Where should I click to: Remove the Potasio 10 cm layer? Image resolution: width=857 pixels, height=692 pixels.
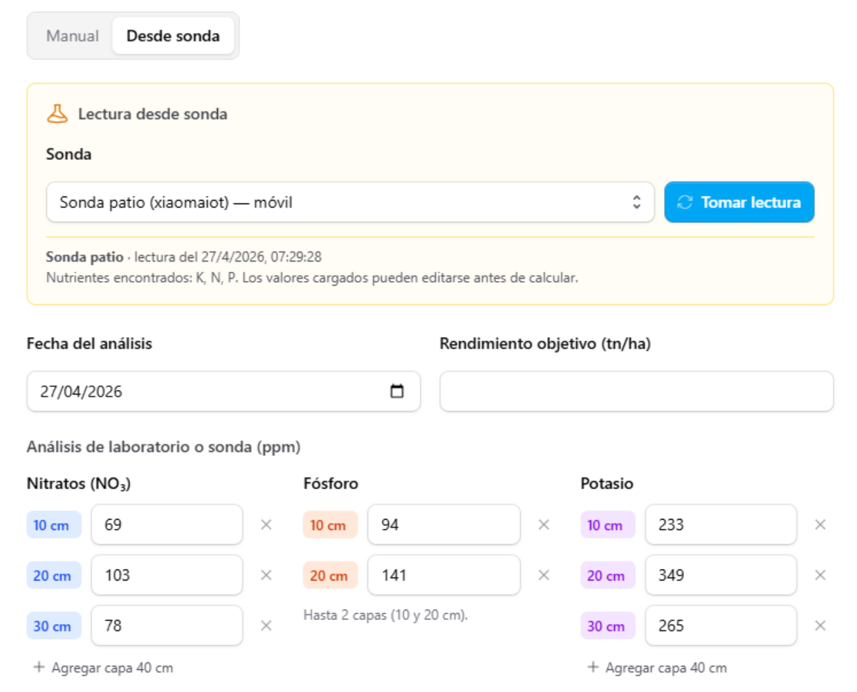click(820, 525)
